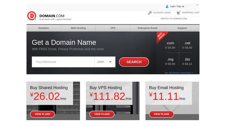Click the shopping cart icon

click(x=178, y=13)
